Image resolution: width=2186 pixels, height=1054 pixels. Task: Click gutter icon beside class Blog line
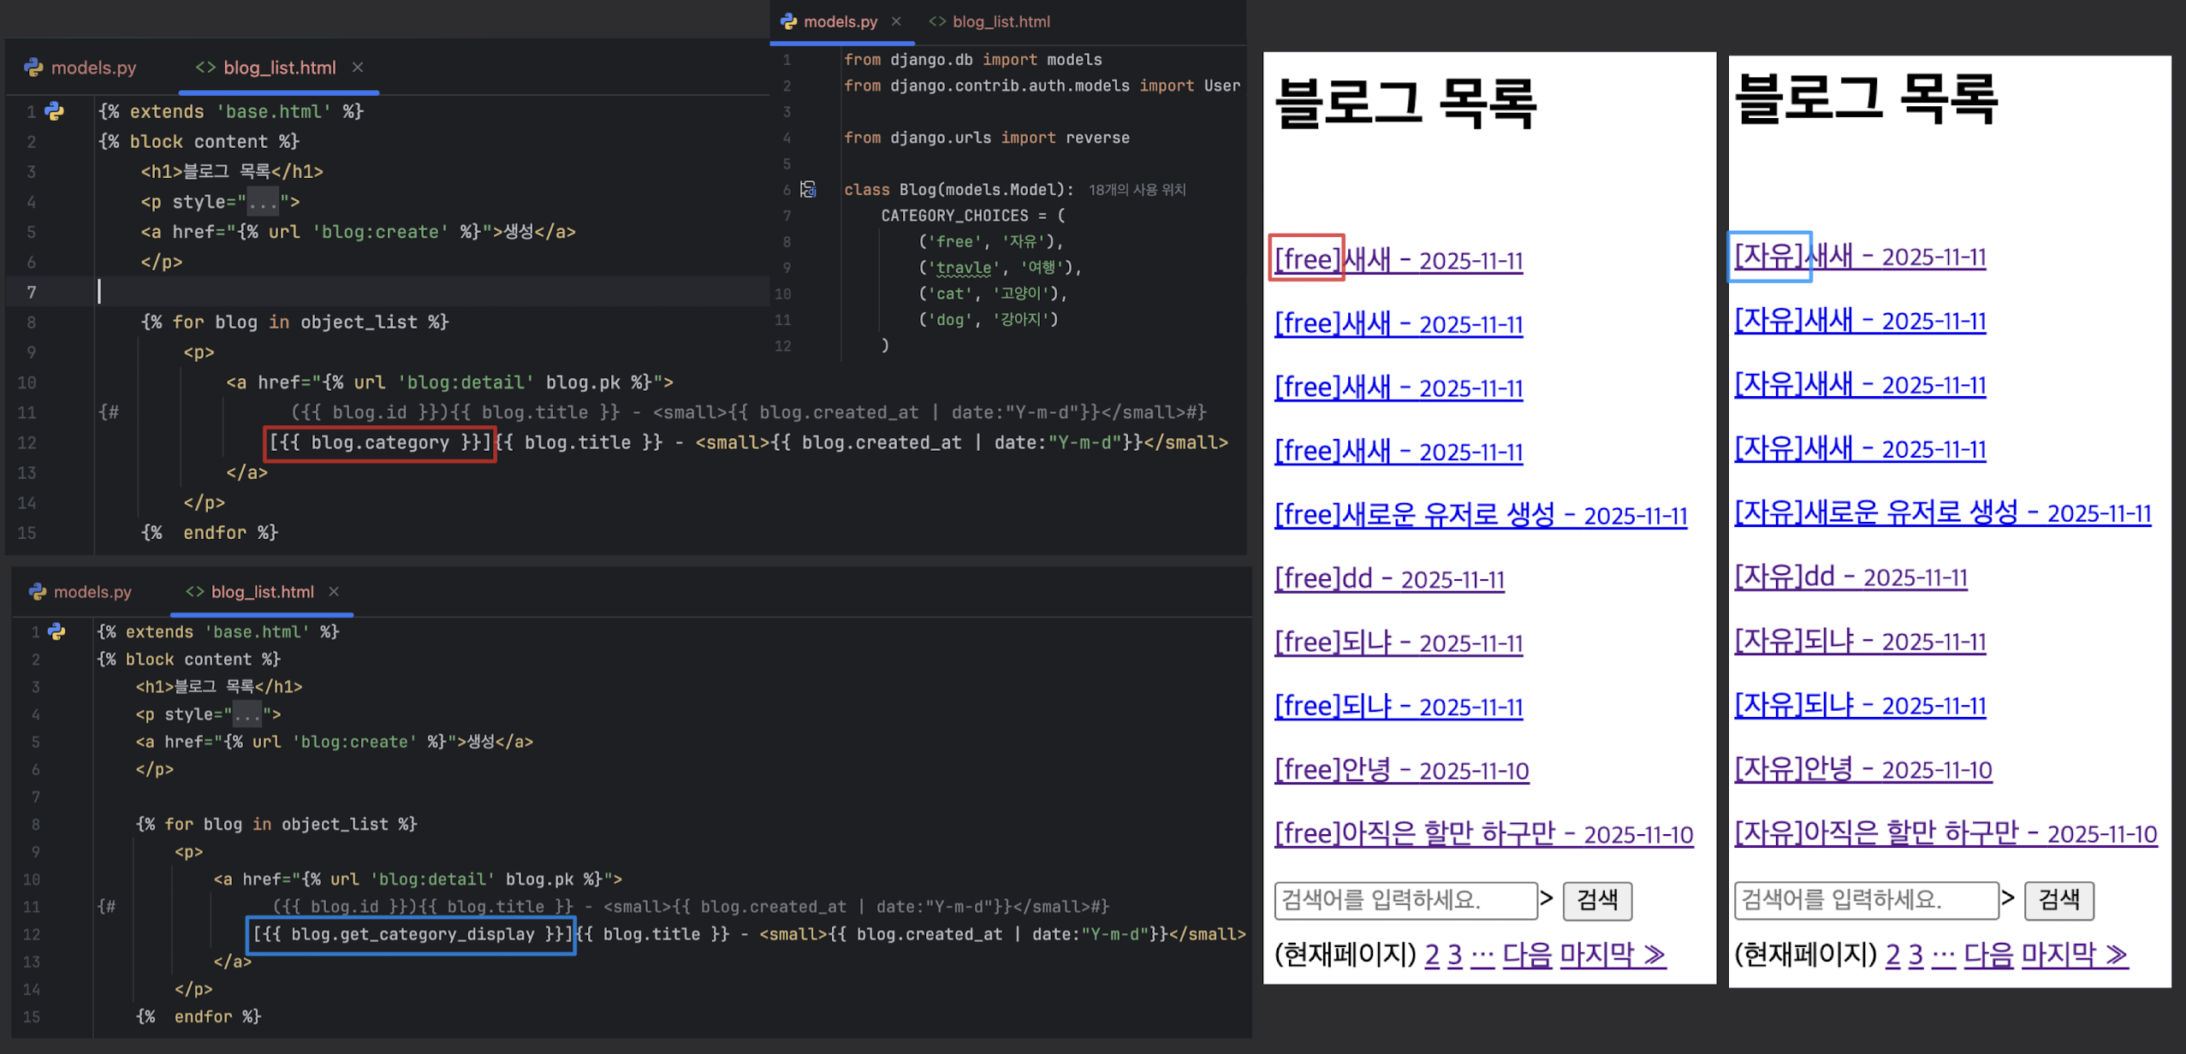(x=808, y=189)
